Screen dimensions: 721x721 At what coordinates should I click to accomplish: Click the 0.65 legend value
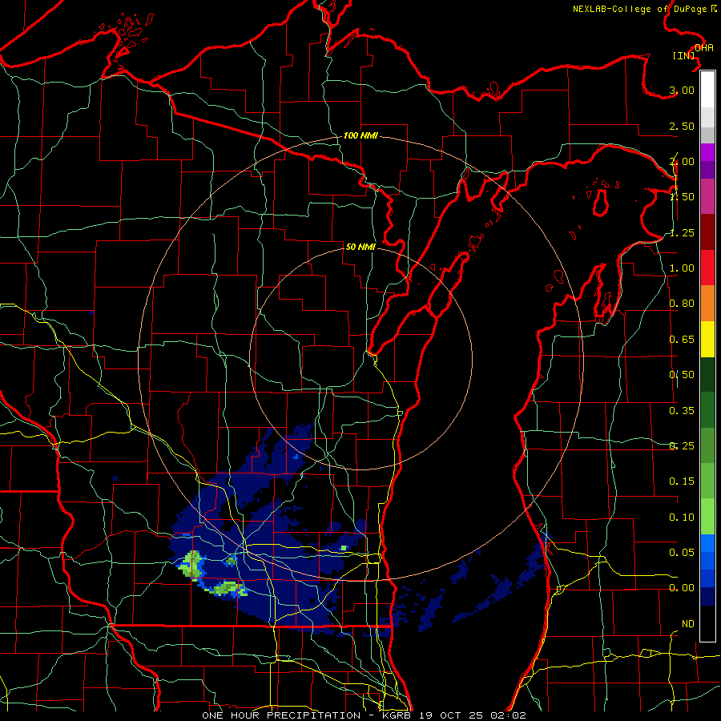(682, 340)
